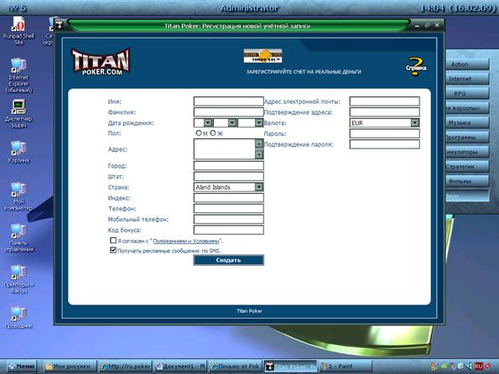This screenshot has width=499, height=374.
Task: Check the Я согласен terms checkbox
Action: [113, 241]
